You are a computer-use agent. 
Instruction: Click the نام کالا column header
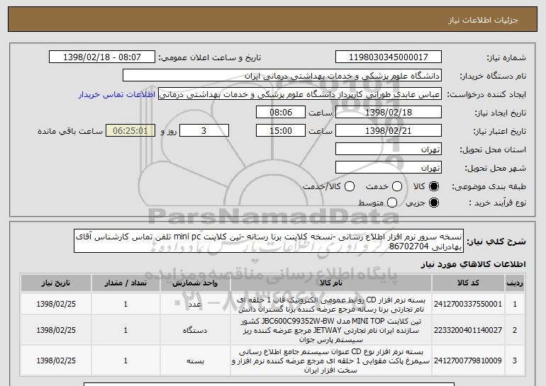[x=330, y=283]
